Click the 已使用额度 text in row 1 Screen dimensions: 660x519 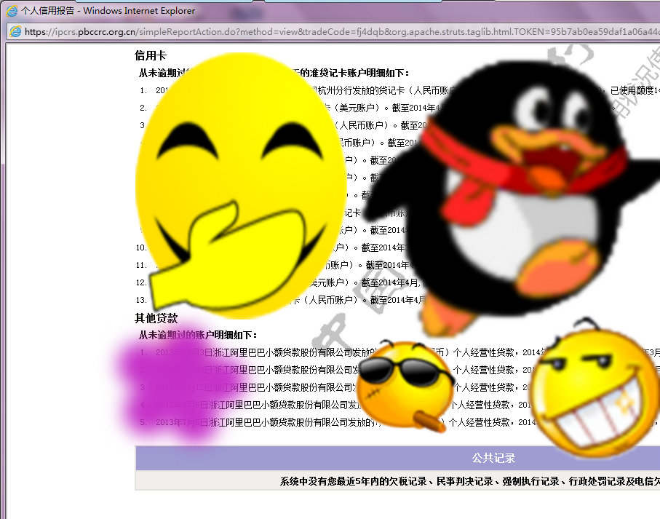click(x=632, y=90)
